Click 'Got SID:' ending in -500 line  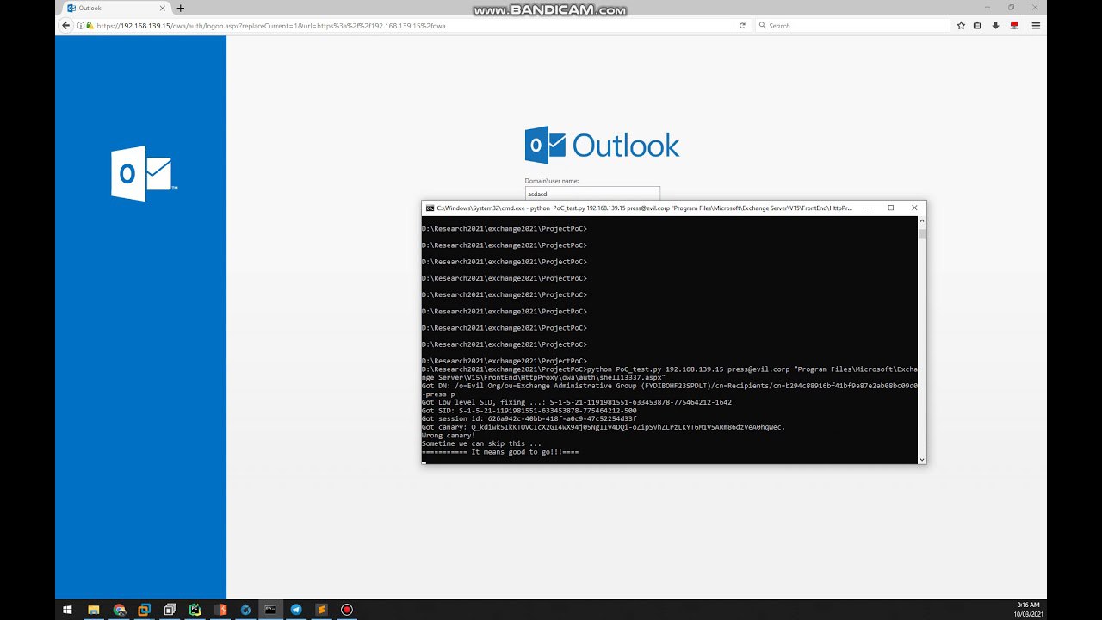coord(529,411)
